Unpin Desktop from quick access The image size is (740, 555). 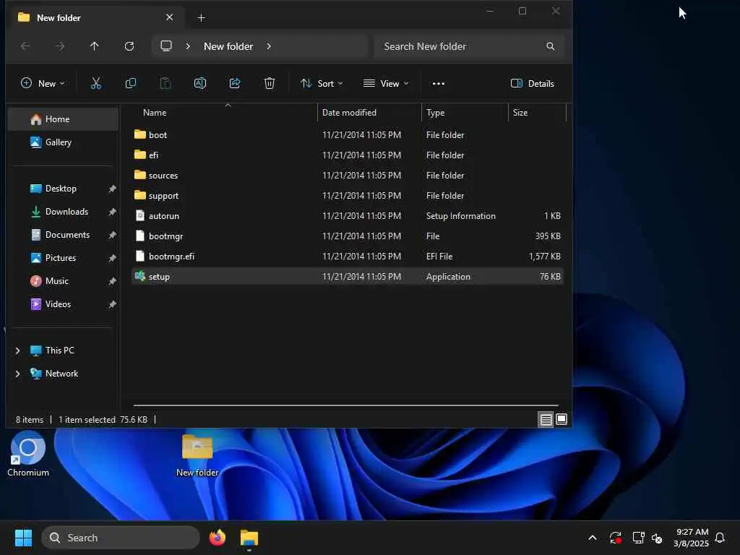pos(112,189)
